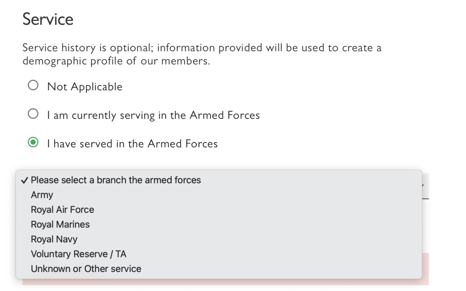
Task: Choose the currently serving radio circle
Action: coord(33,114)
